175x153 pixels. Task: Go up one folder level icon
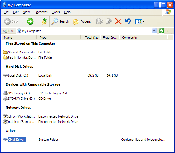(44, 21)
